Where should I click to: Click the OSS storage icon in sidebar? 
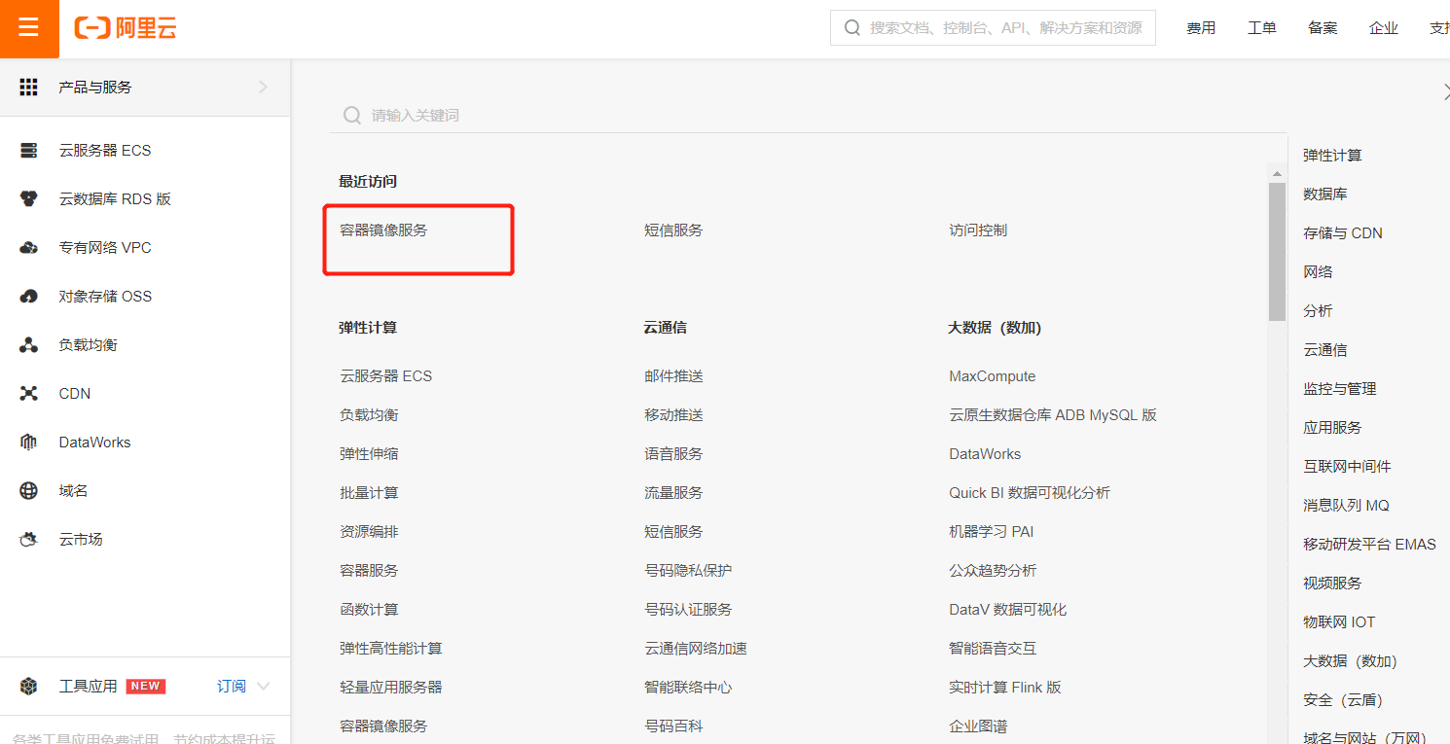pyautogui.click(x=29, y=296)
